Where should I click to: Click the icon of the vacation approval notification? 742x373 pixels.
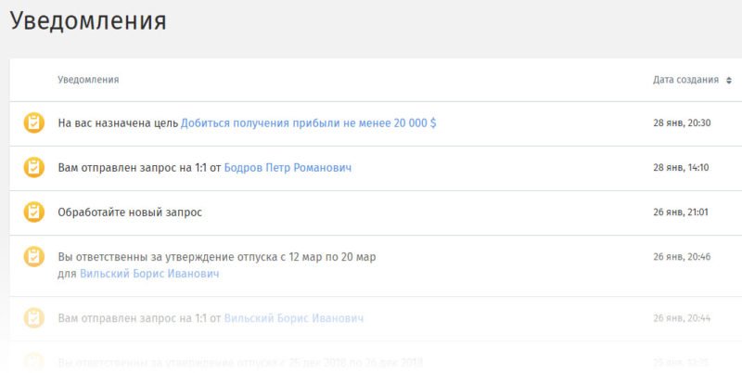(33, 257)
